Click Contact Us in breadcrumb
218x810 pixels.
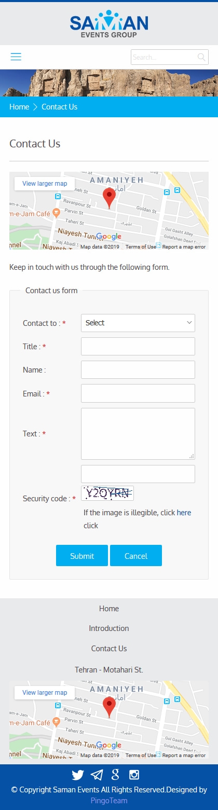pyautogui.click(x=59, y=107)
